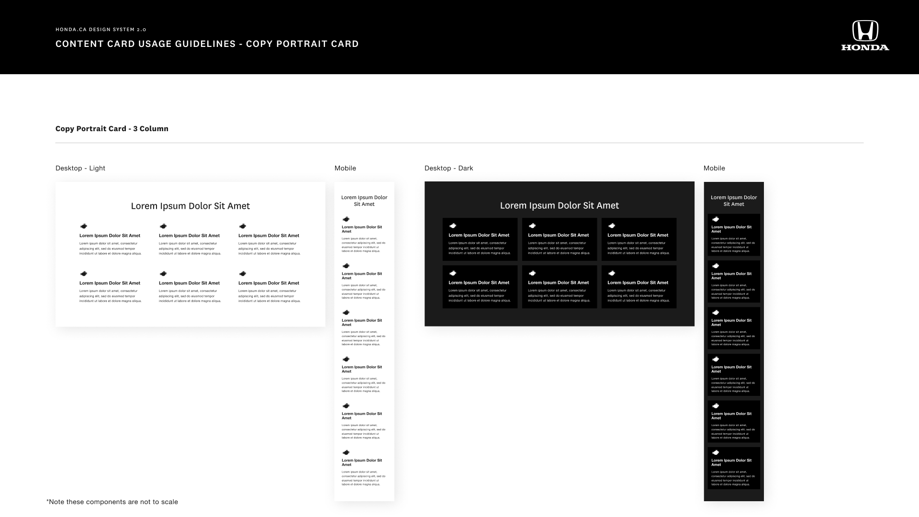Click engine icon of bottom-middle card in Desktop Light mockup
The height and width of the screenshot is (517, 919).
pos(163,274)
